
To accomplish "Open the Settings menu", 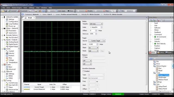I will tap(32, 8).
